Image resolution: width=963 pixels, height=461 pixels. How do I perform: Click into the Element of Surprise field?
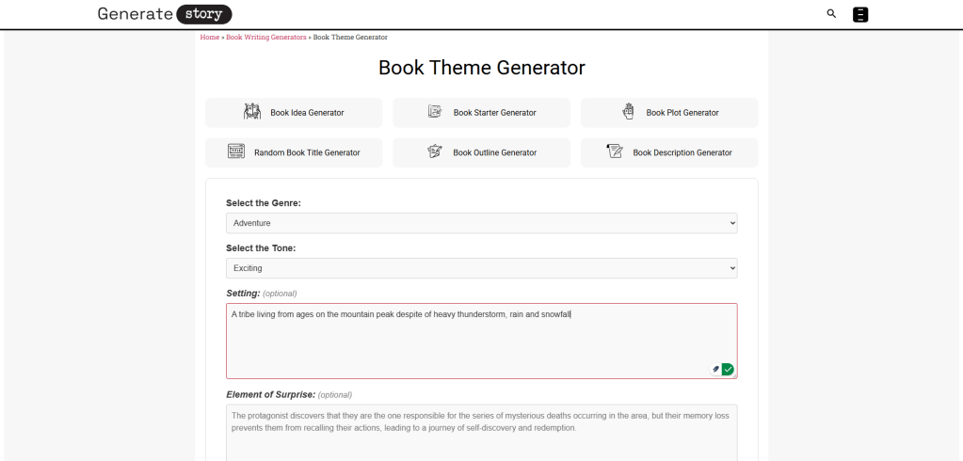481,433
